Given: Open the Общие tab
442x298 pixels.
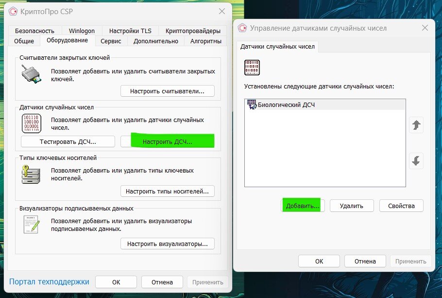Looking at the screenshot, I should coord(24,41).
